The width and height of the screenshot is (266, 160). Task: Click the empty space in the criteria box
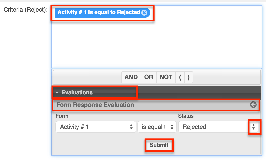click(x=156, y=45)
